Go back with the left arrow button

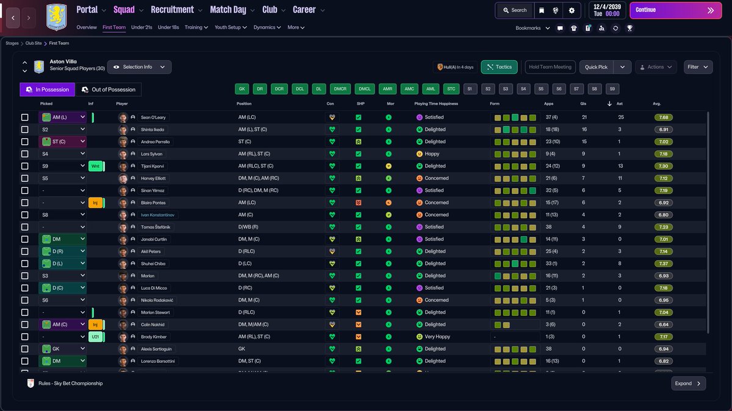[x=13, y=18]
